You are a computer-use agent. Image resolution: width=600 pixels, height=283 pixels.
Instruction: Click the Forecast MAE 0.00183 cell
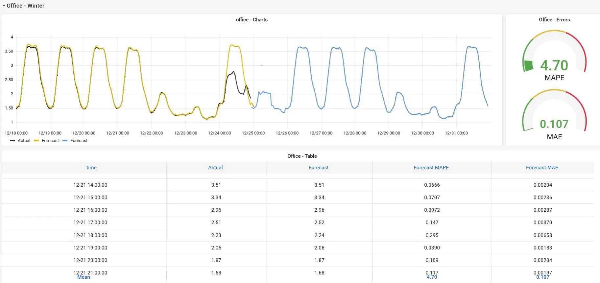coord(543,248)
